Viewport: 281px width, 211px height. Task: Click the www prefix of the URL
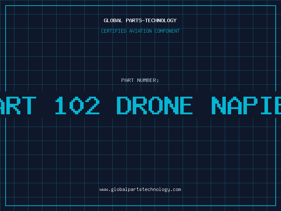(104, 190)
